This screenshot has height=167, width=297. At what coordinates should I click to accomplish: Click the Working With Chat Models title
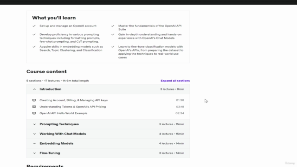(63, 134)
